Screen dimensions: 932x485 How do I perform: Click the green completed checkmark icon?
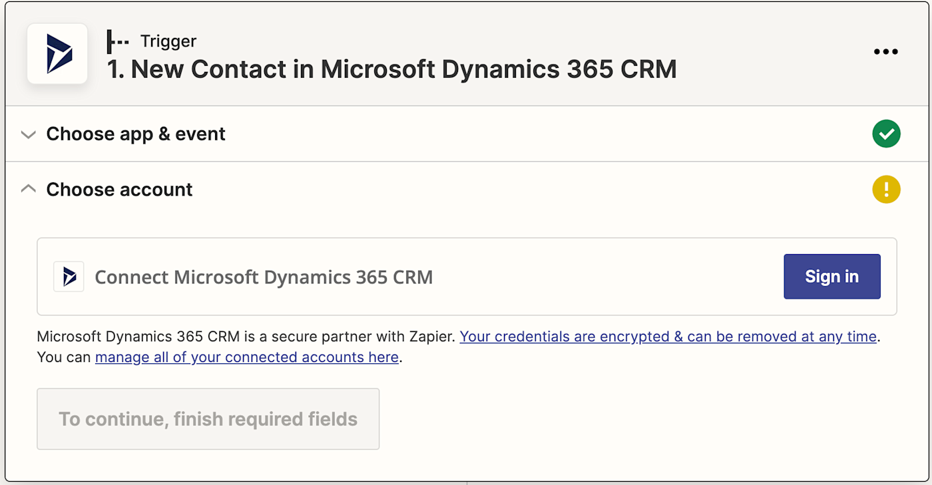pyautogui.click(x=886, y=134)
